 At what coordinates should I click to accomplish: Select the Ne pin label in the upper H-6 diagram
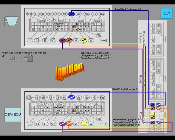tap(87, 14)
